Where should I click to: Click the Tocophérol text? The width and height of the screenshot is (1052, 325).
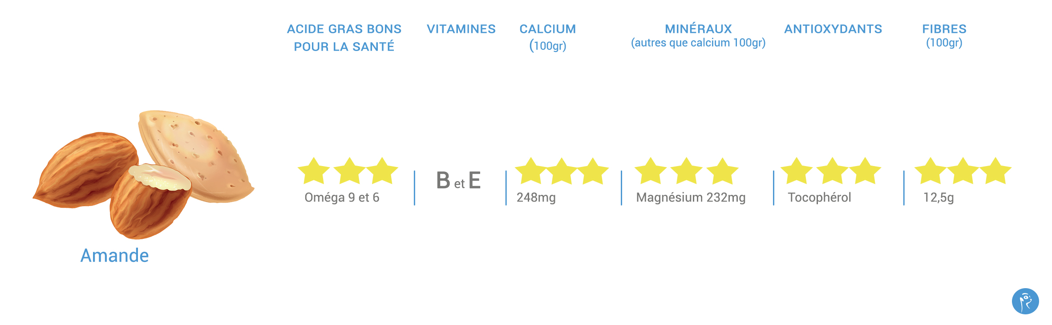point(819,198)
